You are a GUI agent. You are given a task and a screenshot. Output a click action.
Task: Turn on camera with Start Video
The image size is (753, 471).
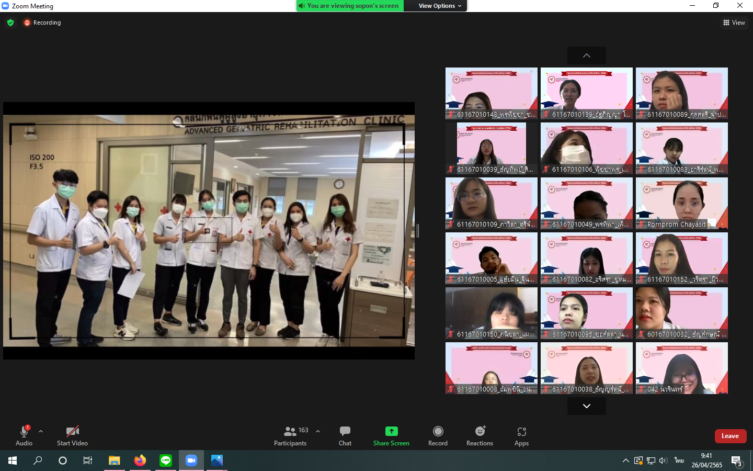point(72,435)
